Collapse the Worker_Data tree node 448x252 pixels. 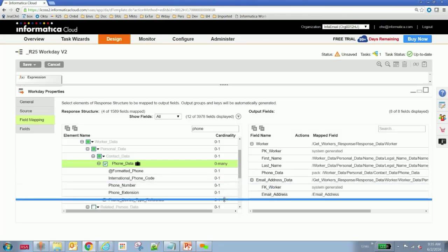82,142
